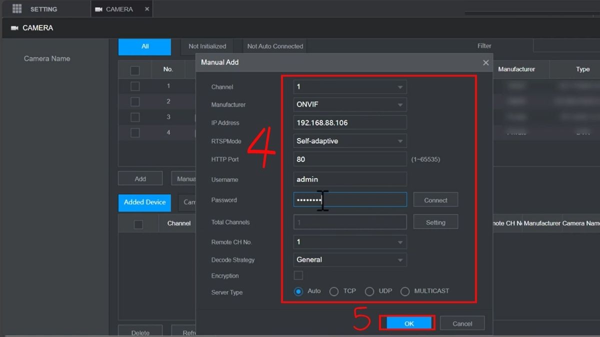This screenshot has height=337, width=600.
Task: Select the MULTICAST server type radio
Action: (x=405, y=292)
